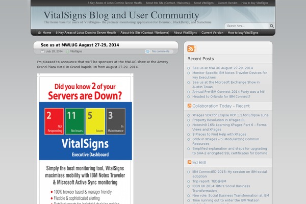Image resolution: width=306 pixels, height=204 pixels.
Task: Focus the 'Search here...' input field
Action: click(x=247, y=26)
